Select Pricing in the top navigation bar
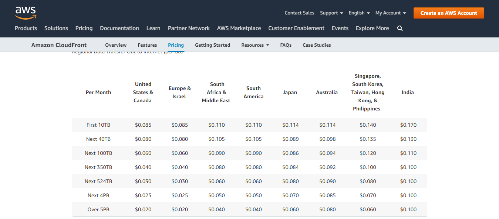The width and height of the screenshot is (499, 219). [84, 28]
